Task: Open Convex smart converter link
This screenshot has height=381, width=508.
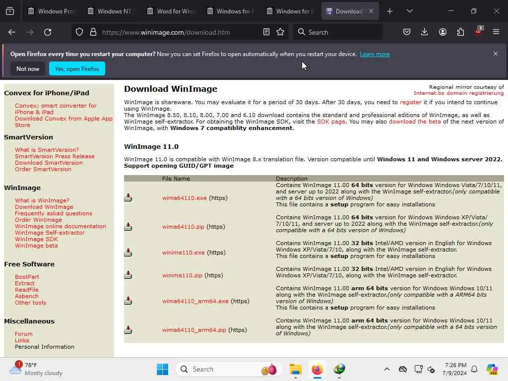Action: pyautogui.click(x=56, y=109)
